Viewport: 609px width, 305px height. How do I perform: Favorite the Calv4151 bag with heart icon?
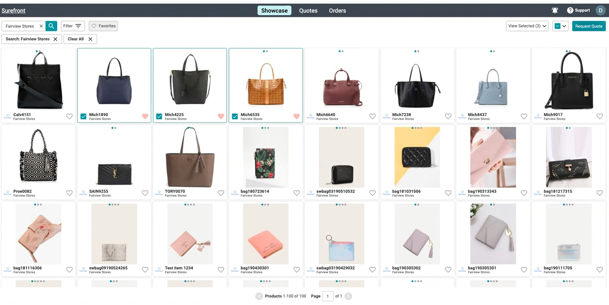(x=69, y=116)
